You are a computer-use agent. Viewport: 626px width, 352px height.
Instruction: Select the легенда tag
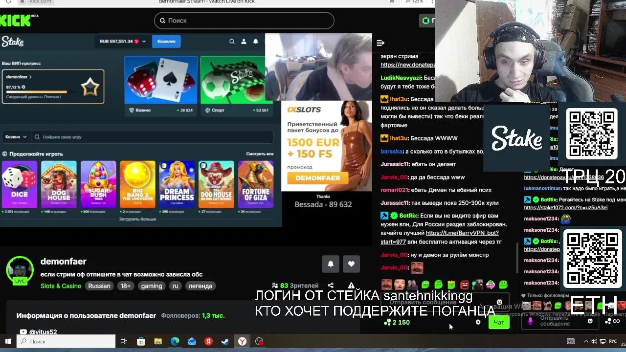point(201,286)
